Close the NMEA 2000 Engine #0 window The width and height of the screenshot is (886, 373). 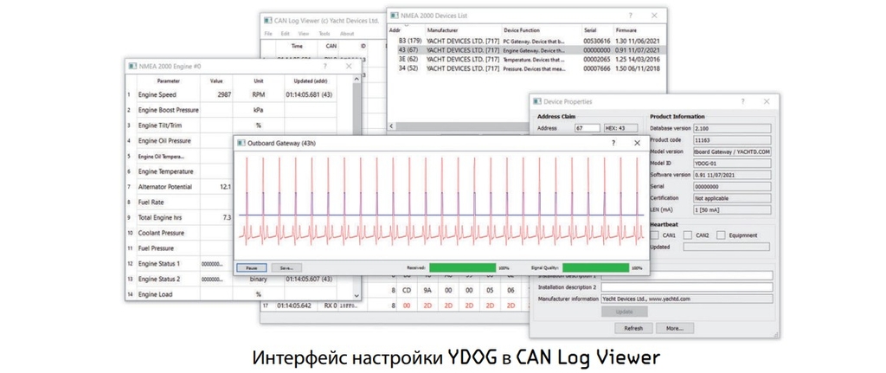(x=349, y=66)
